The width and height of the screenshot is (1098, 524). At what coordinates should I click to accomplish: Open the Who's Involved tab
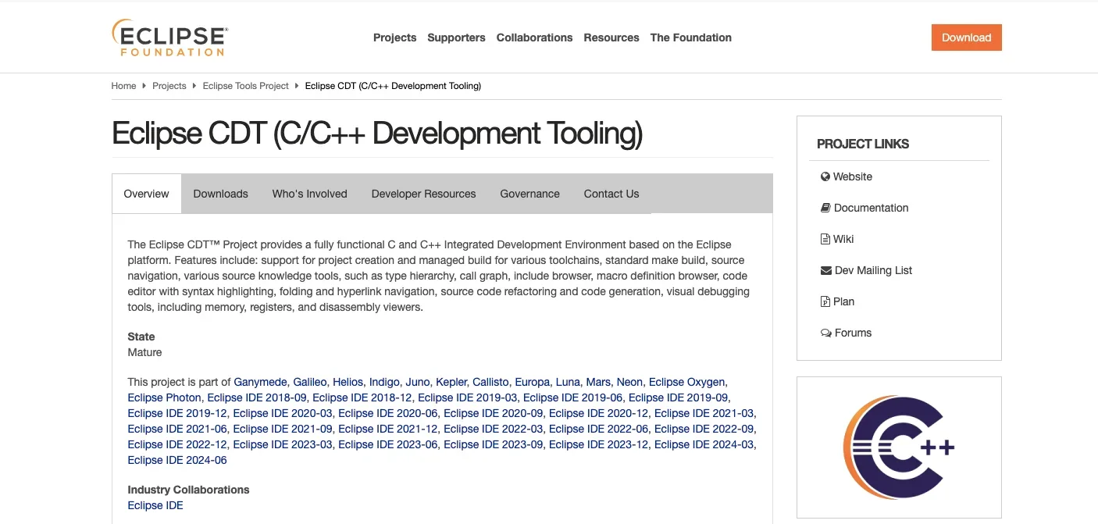click(309, 194)
